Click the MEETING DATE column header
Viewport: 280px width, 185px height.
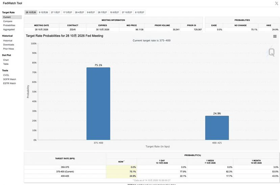42,25
